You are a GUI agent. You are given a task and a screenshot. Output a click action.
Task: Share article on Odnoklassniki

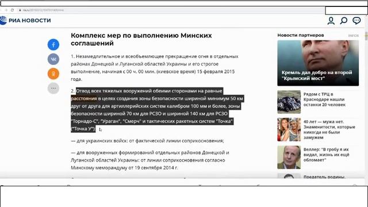pyautogui.click(x=53, y=74)
